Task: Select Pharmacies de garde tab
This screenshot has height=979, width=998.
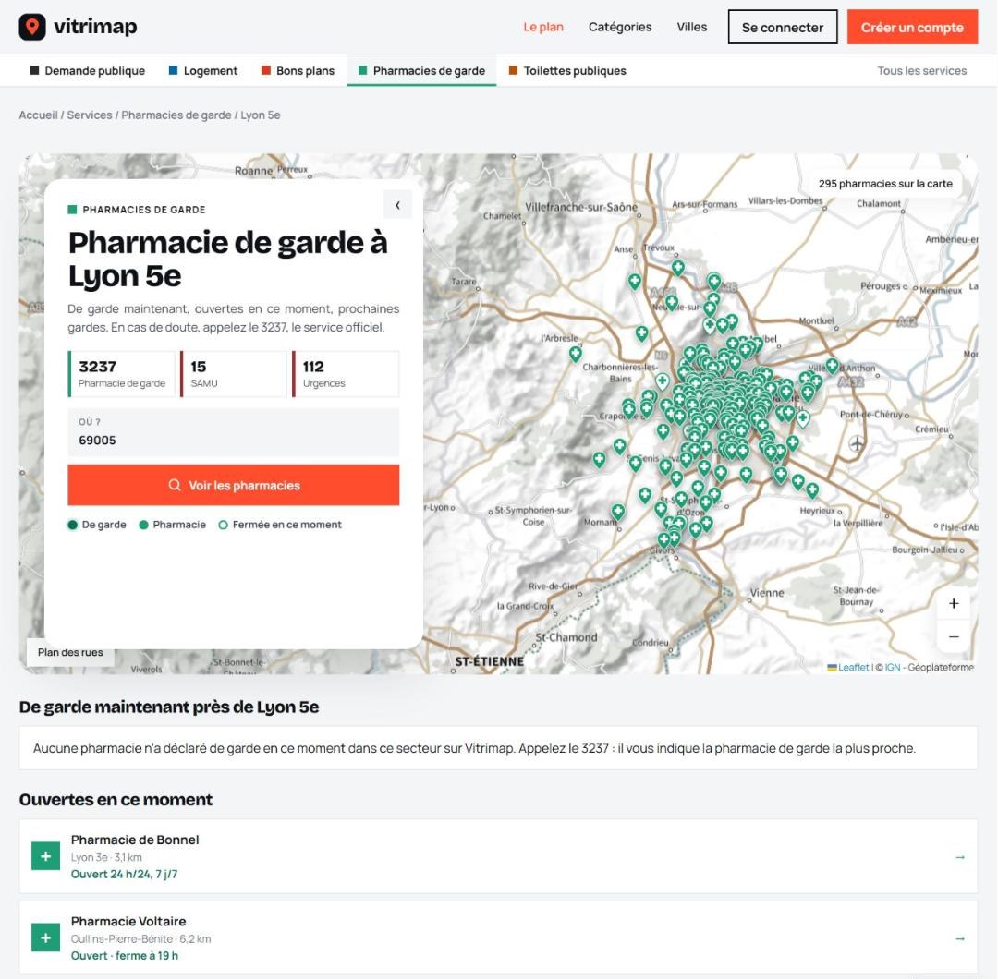Action: 421,70
